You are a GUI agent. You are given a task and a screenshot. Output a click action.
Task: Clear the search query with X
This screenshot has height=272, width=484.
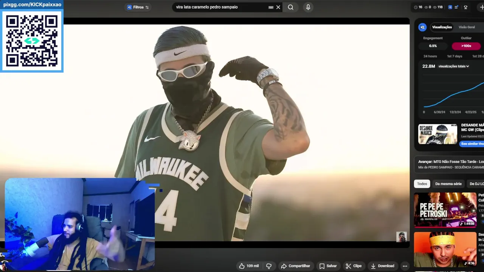[x=278, y=7]
